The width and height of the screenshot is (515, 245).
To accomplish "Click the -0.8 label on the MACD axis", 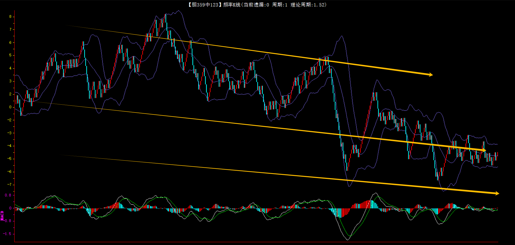I will click(x=7, y=221).
